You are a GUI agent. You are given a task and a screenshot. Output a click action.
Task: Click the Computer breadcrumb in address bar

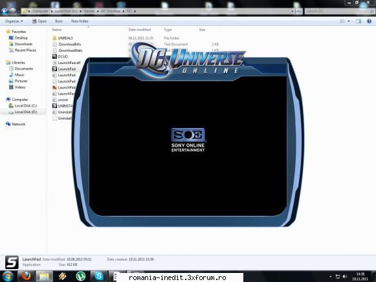pyautogui.click(x=40, y=11)
